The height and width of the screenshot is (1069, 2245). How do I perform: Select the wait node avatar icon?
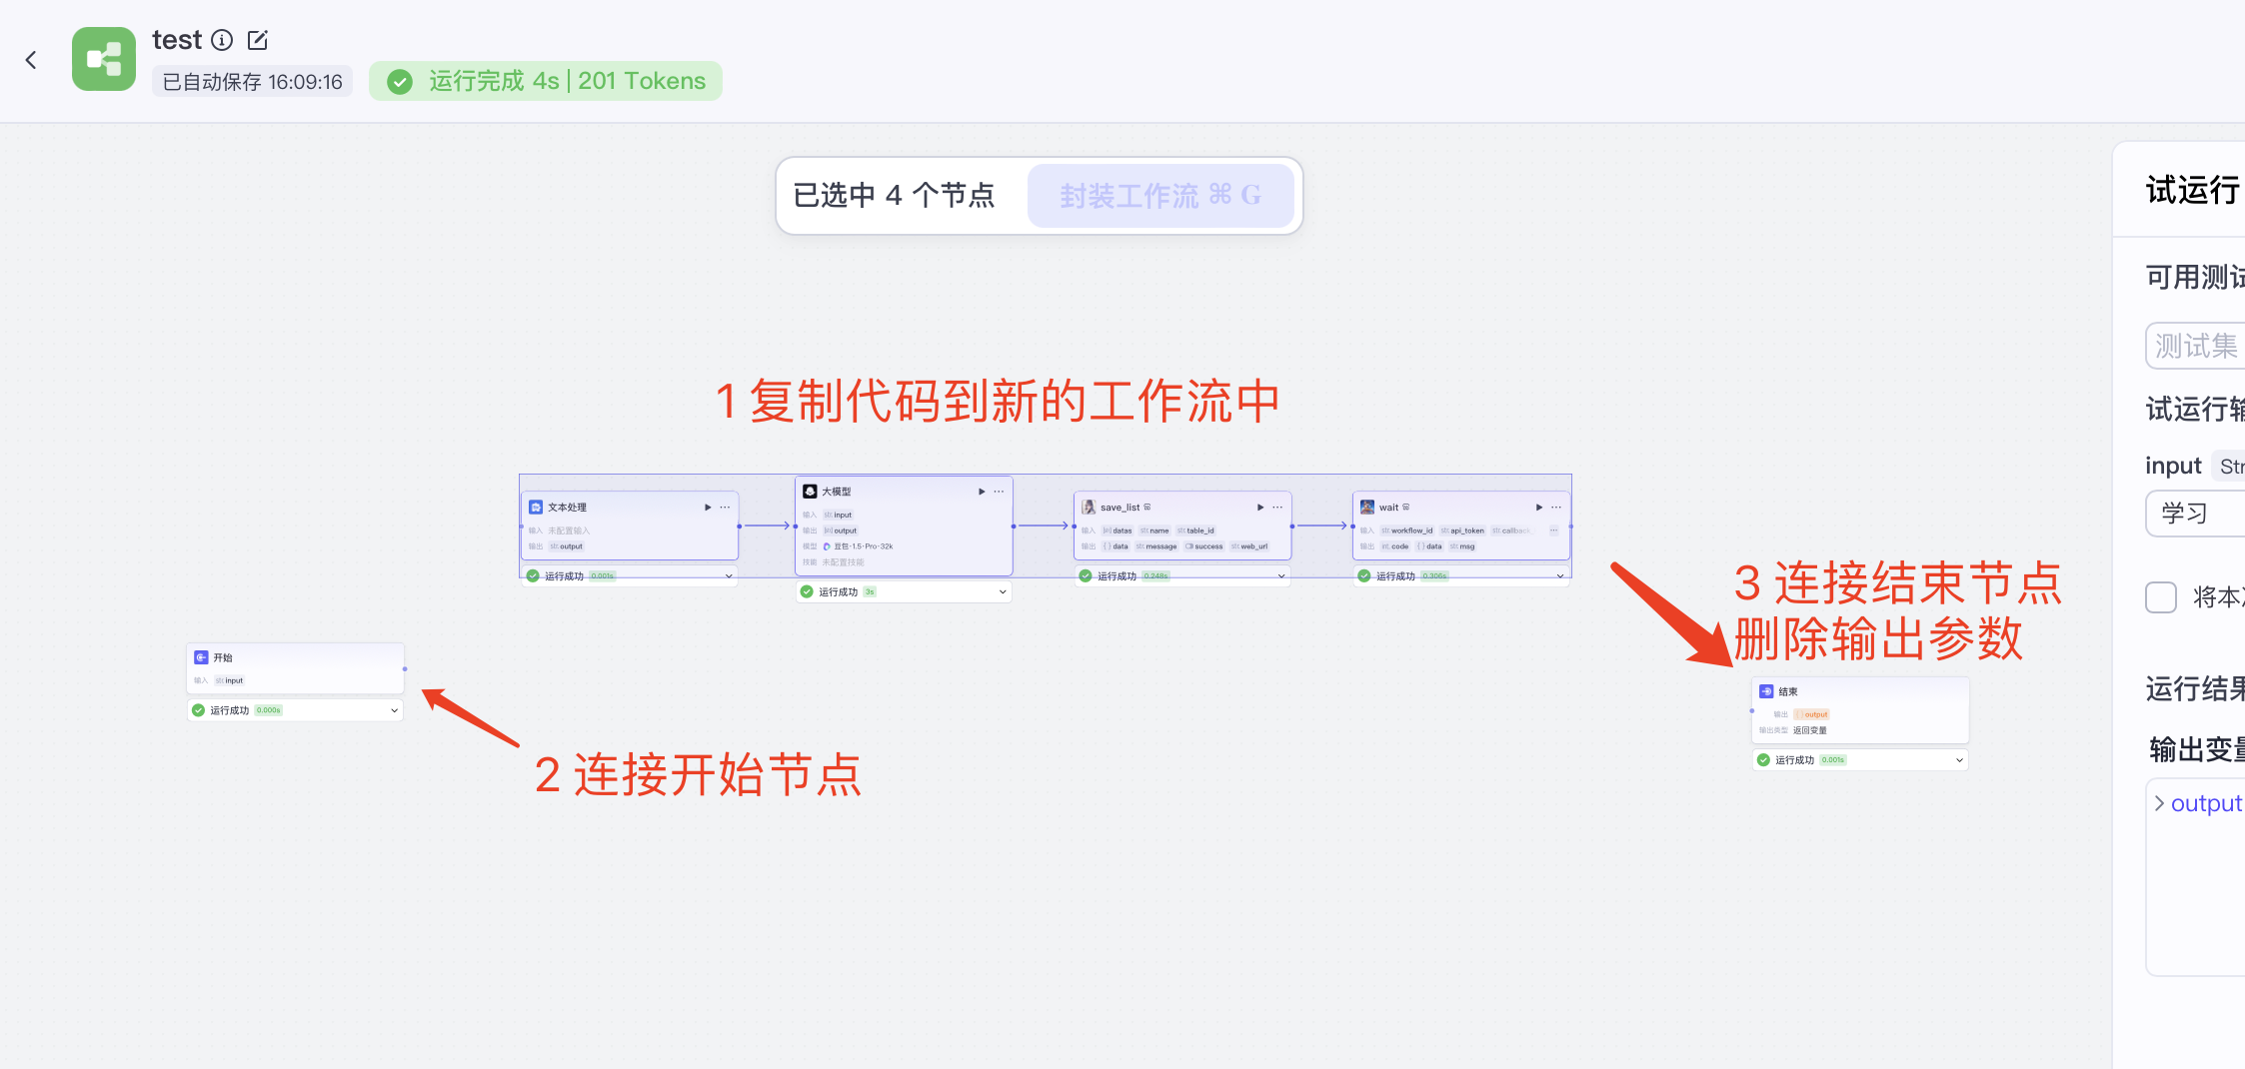coord(1367,508)
